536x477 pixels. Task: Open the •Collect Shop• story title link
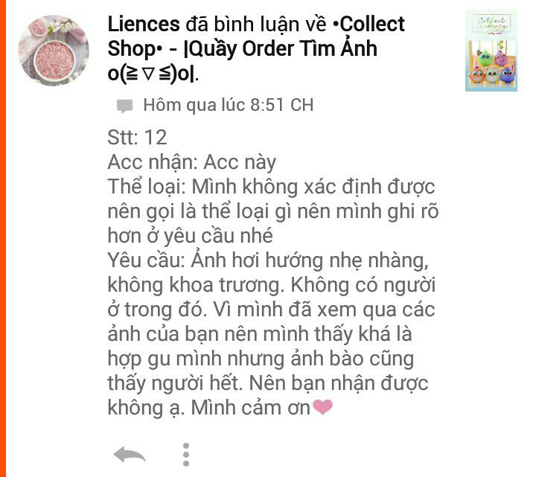click(256, 49)
